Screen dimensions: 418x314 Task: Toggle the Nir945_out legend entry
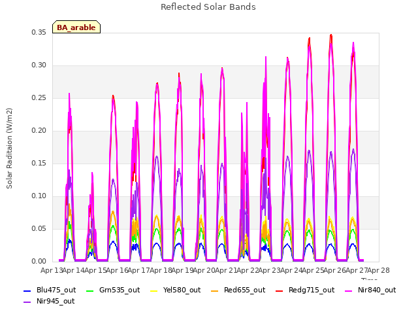(49, 301)
